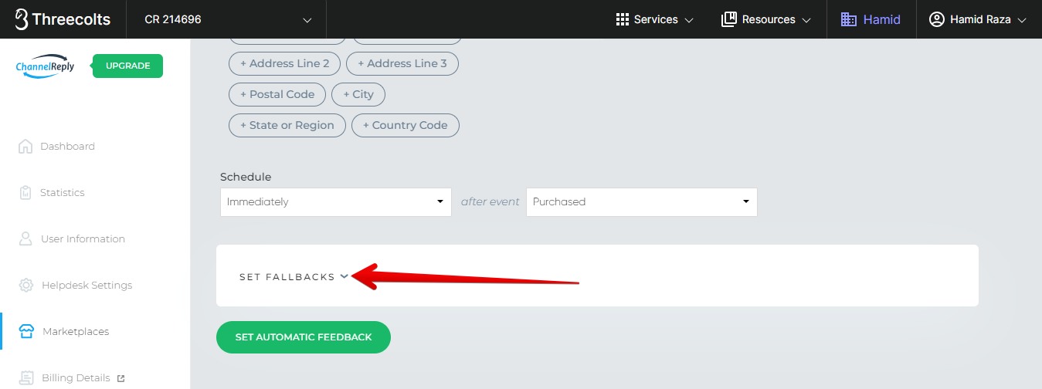
Task: Click the Marketplaces storefront icon
Action: [26, 331]
